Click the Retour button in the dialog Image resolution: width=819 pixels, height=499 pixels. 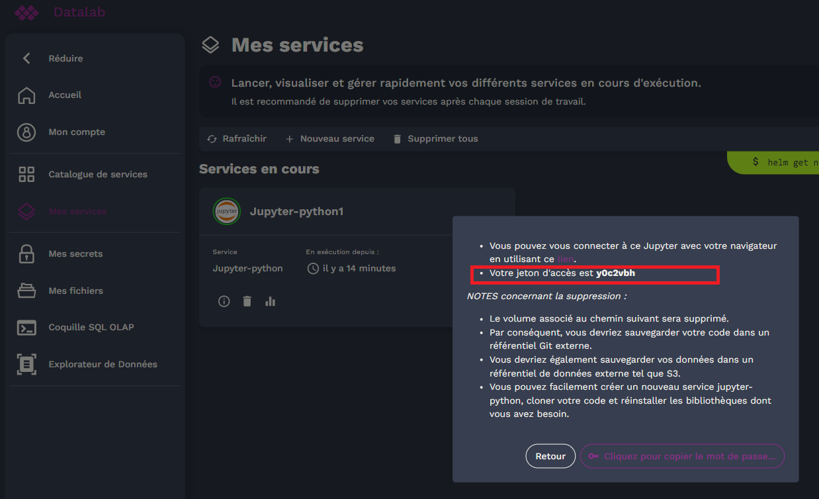tap(550, 455)
